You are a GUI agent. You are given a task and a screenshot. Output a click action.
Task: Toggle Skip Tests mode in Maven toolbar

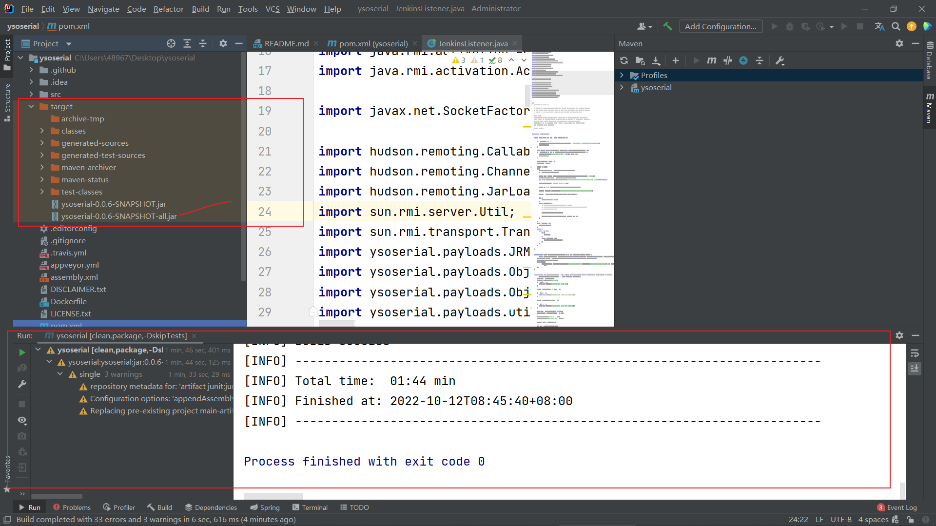click(743, 60)
